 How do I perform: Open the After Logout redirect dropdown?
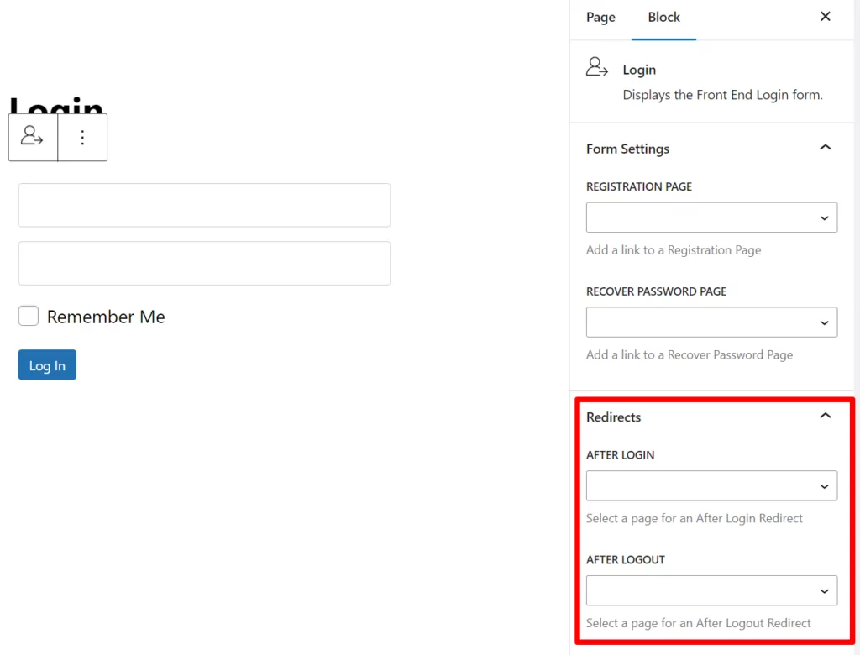coord(711,590)
